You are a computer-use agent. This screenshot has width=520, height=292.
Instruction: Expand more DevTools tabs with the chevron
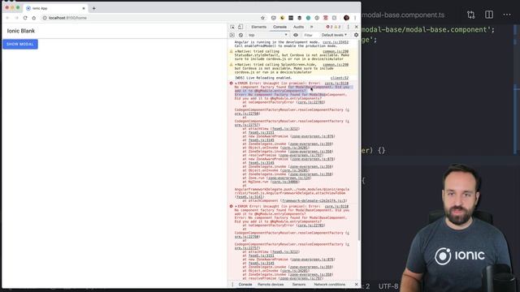(311, 27)
